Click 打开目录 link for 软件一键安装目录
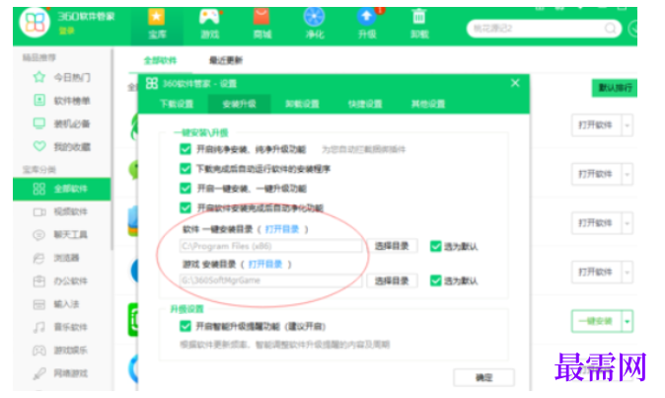 [282, 229]
